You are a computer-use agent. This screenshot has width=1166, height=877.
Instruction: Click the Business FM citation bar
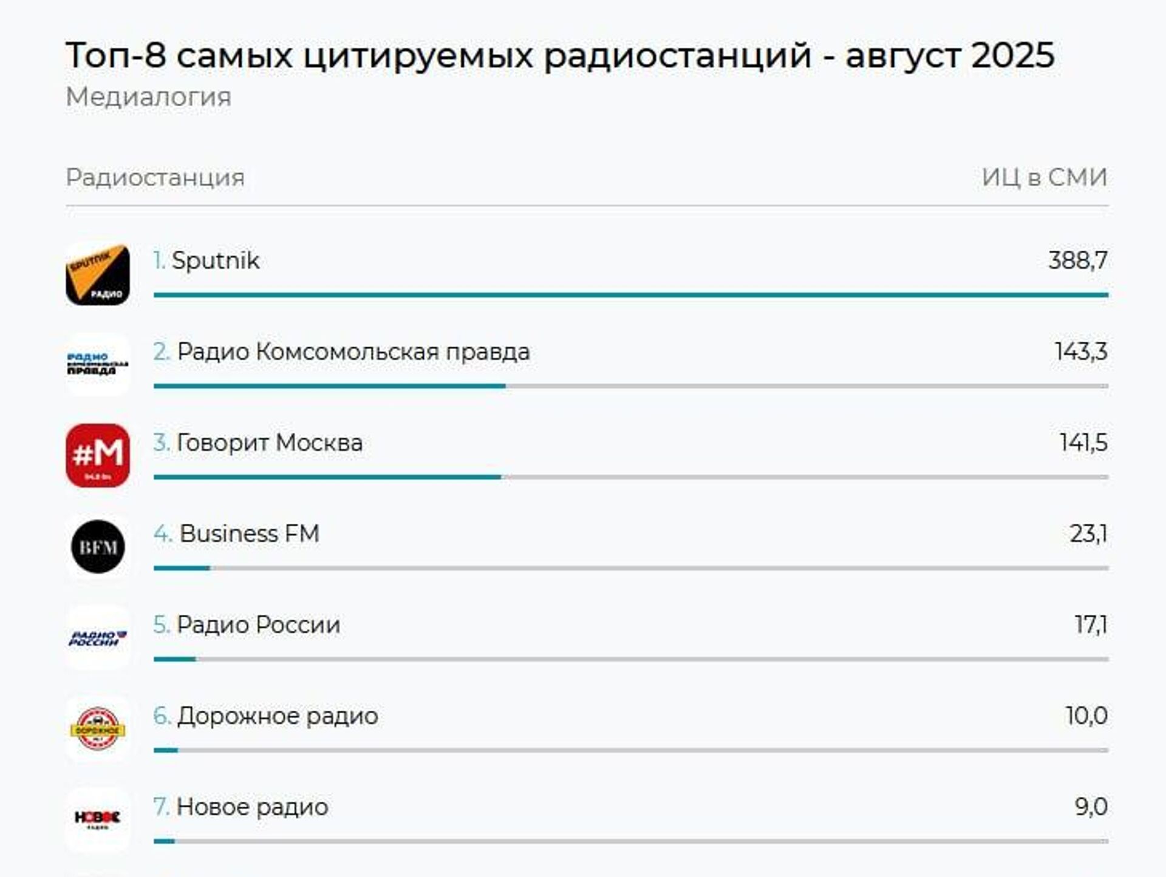click(x=182, y=569)
